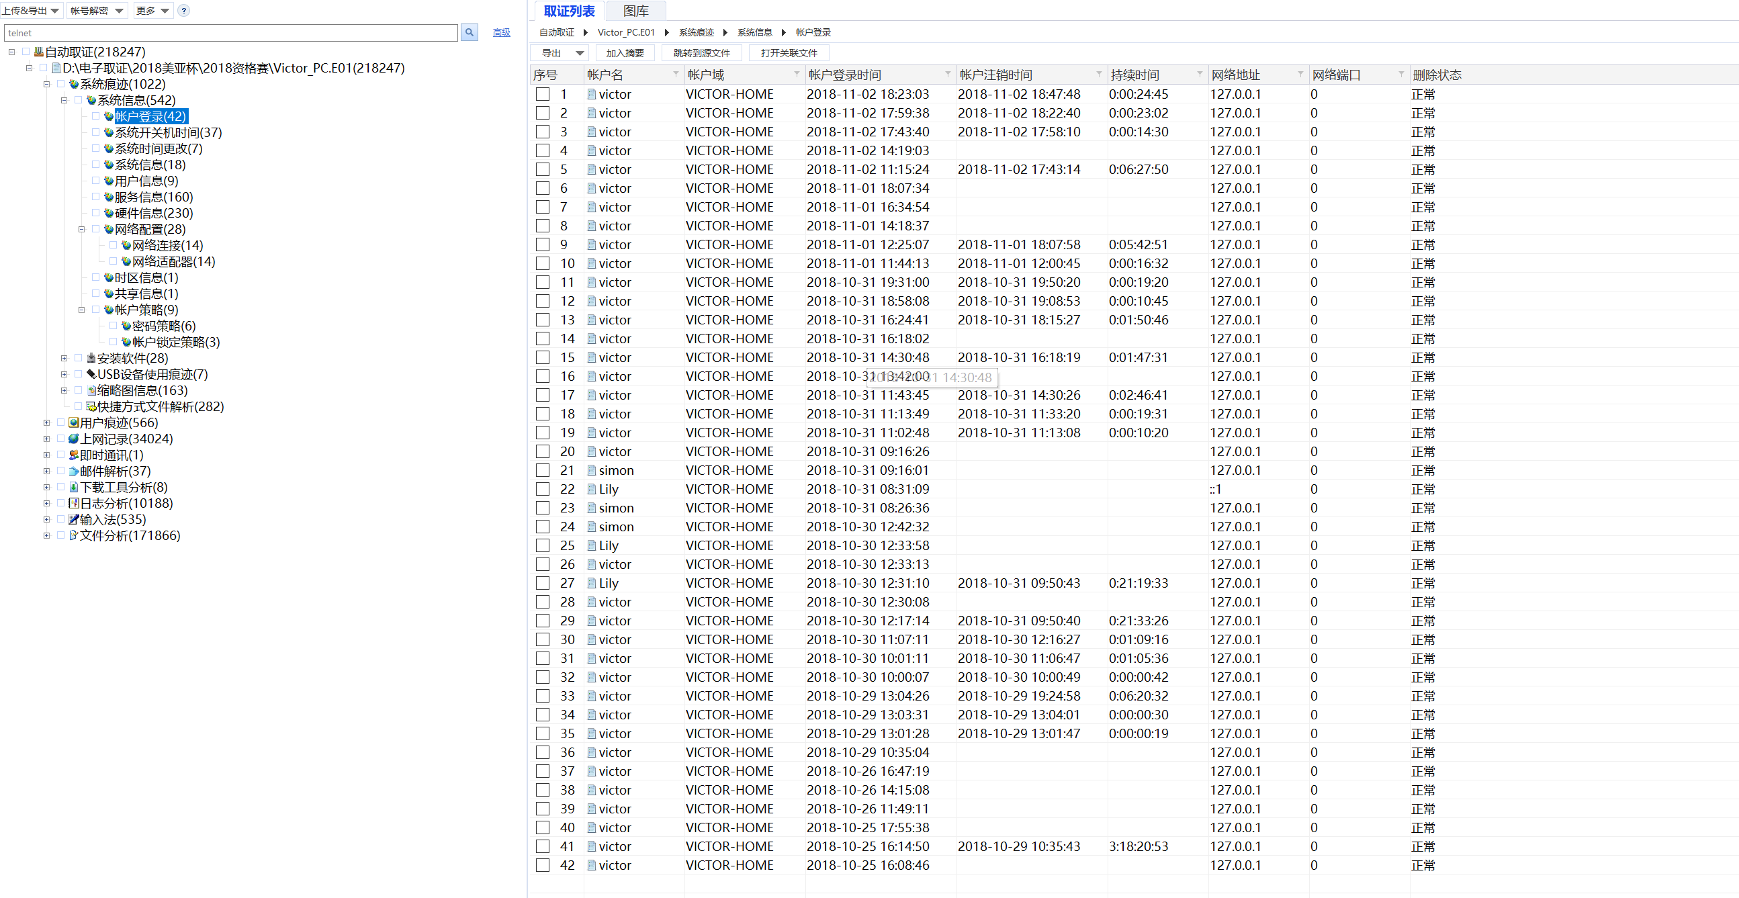
Task: Click the 上网记录 globe icon
Action: click(74, 439)
